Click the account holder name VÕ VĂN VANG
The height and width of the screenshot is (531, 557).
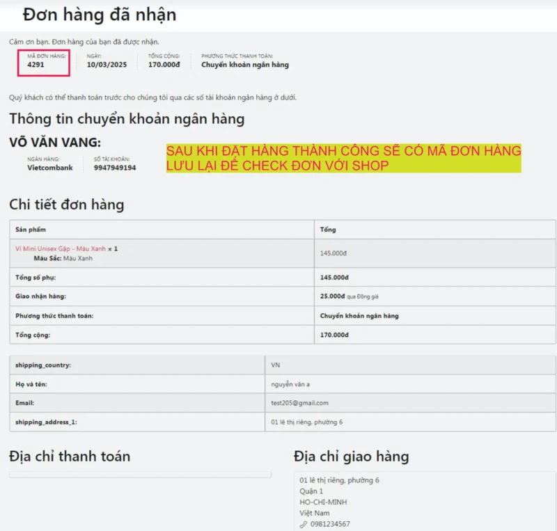55,143
